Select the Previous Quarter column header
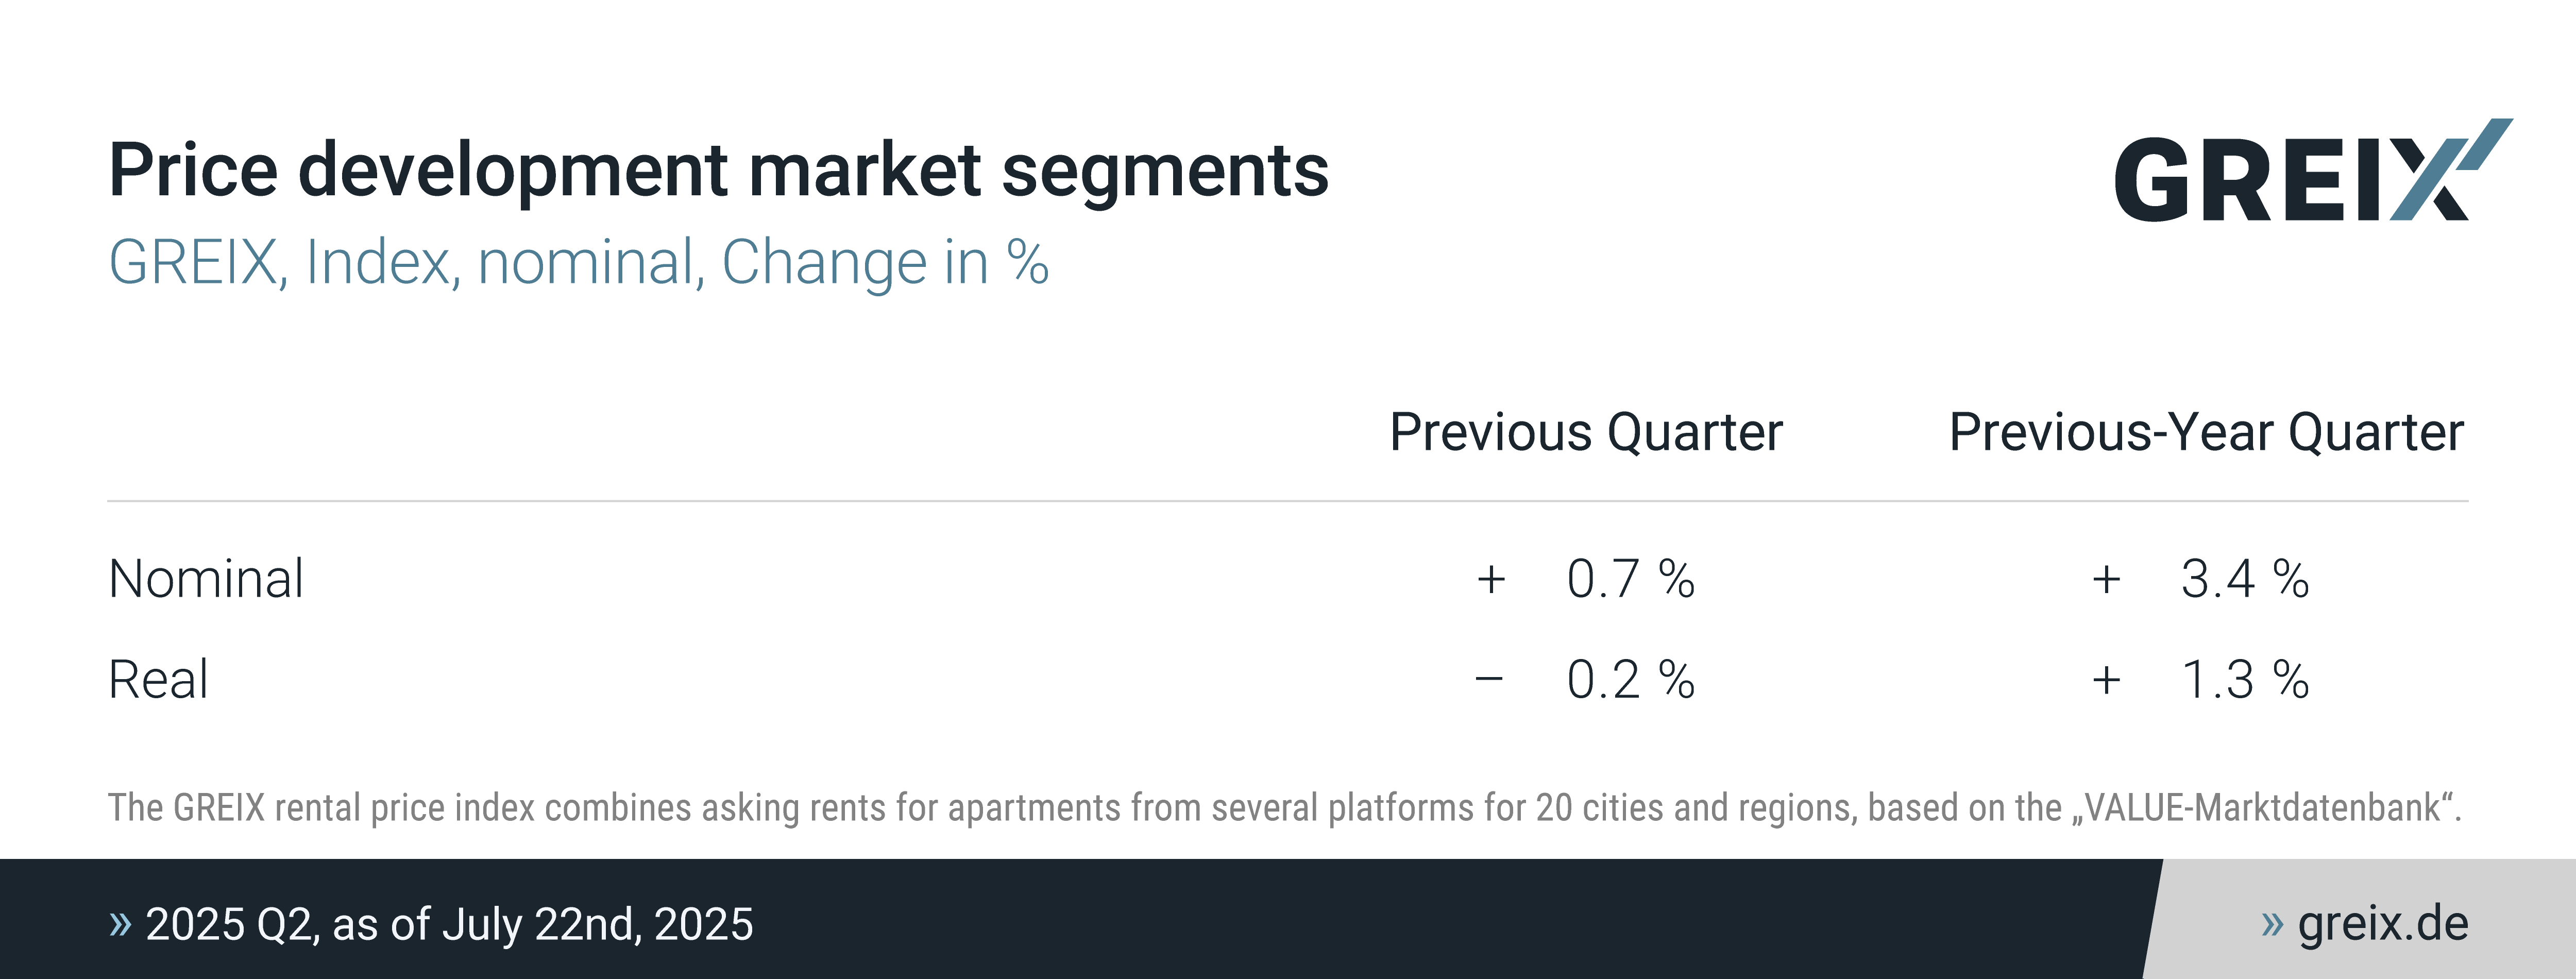 click(x=1586, y=432)
